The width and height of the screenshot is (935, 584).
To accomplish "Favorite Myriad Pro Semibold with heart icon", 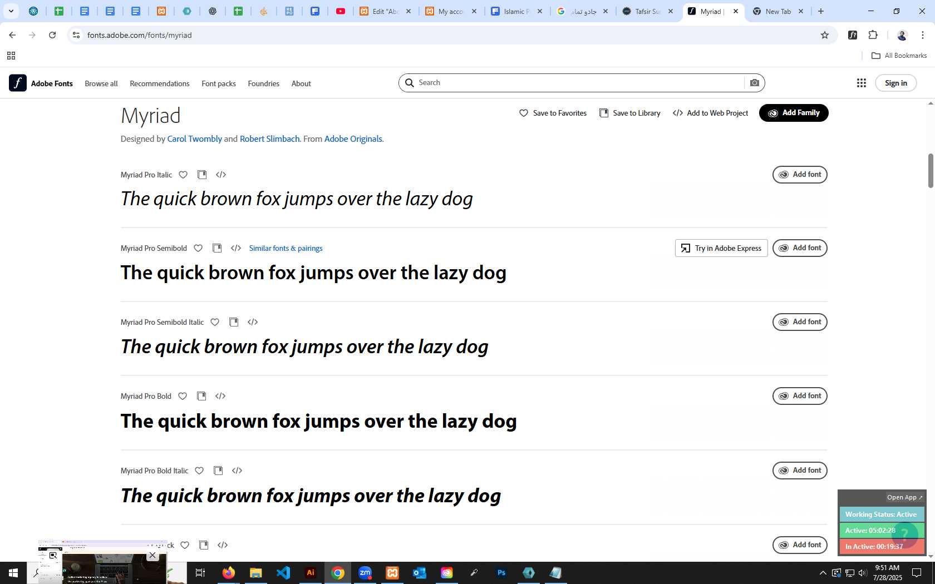I will pos(198,248).
